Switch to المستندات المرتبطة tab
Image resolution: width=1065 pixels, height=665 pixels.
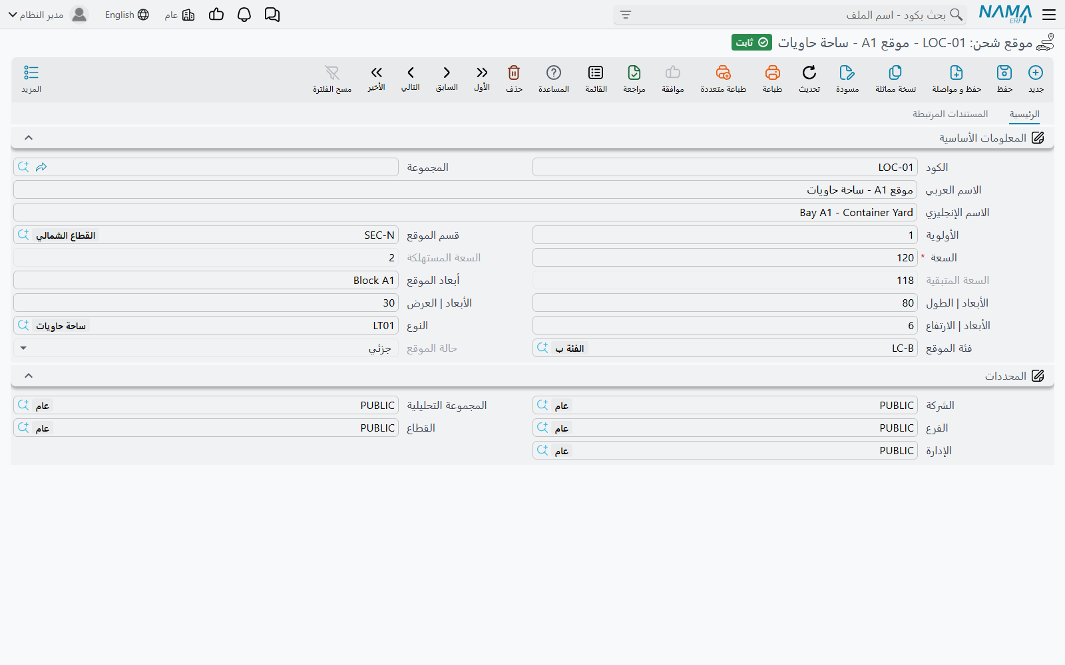[x=950, y=114]
